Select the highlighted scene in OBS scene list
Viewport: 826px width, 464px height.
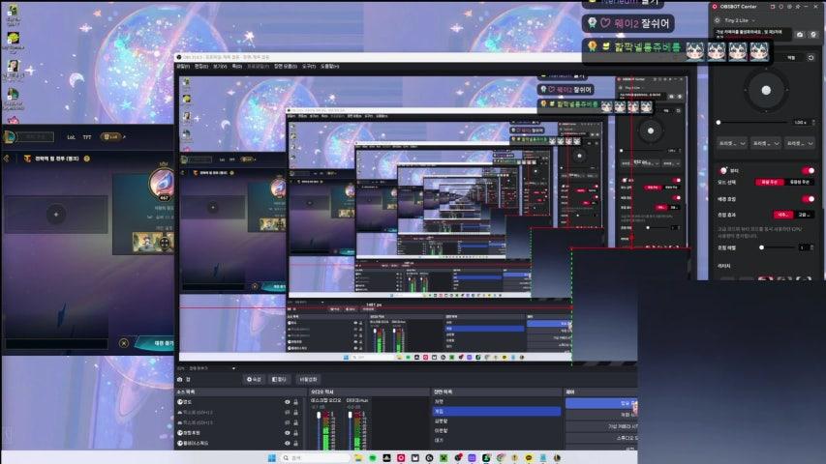click(496, 411)
